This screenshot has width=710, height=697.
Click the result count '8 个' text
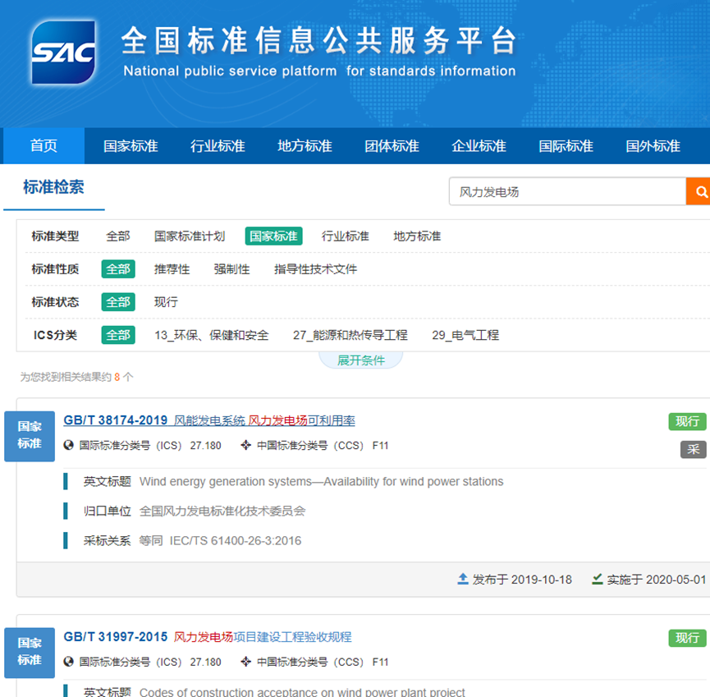(124, 377)
